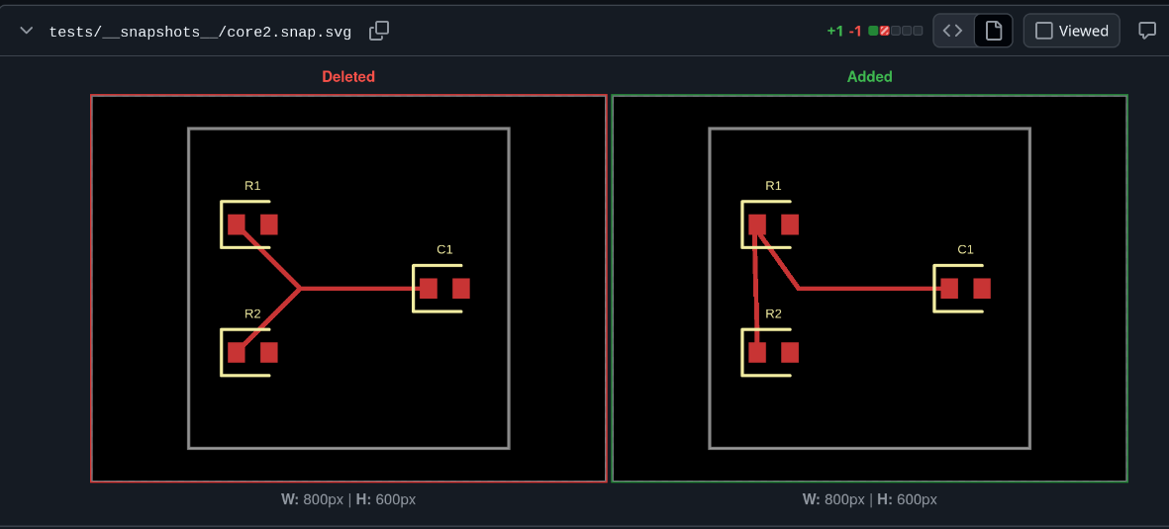The height and width of the screenshot is (529, 1169).
Task: Click the +1 additions count
Action: [835, 32]
